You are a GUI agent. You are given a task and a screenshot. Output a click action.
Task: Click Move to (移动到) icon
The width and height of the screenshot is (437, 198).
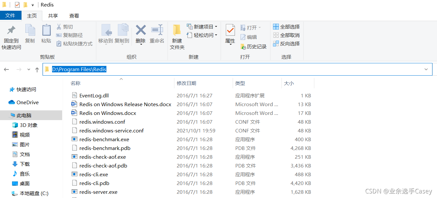pos(107,30)
